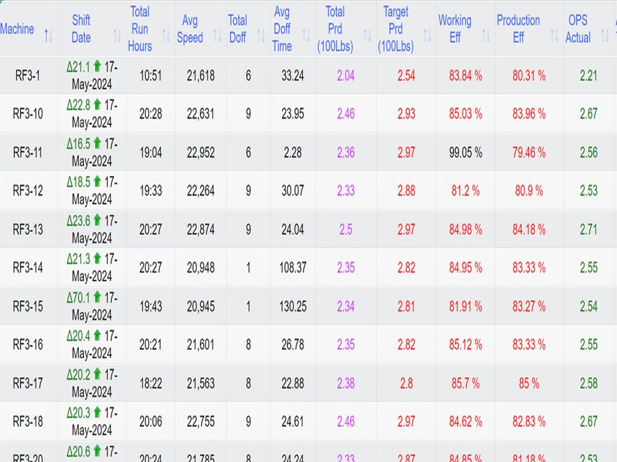Select the Machine column header text
Image resolution: width=617 pixels, height=462 pixels.
pyautogui.click(x=17, y=29)
